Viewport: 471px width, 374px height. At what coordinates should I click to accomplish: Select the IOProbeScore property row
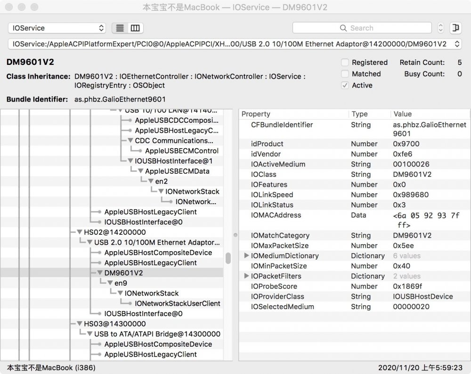(355, 286)
